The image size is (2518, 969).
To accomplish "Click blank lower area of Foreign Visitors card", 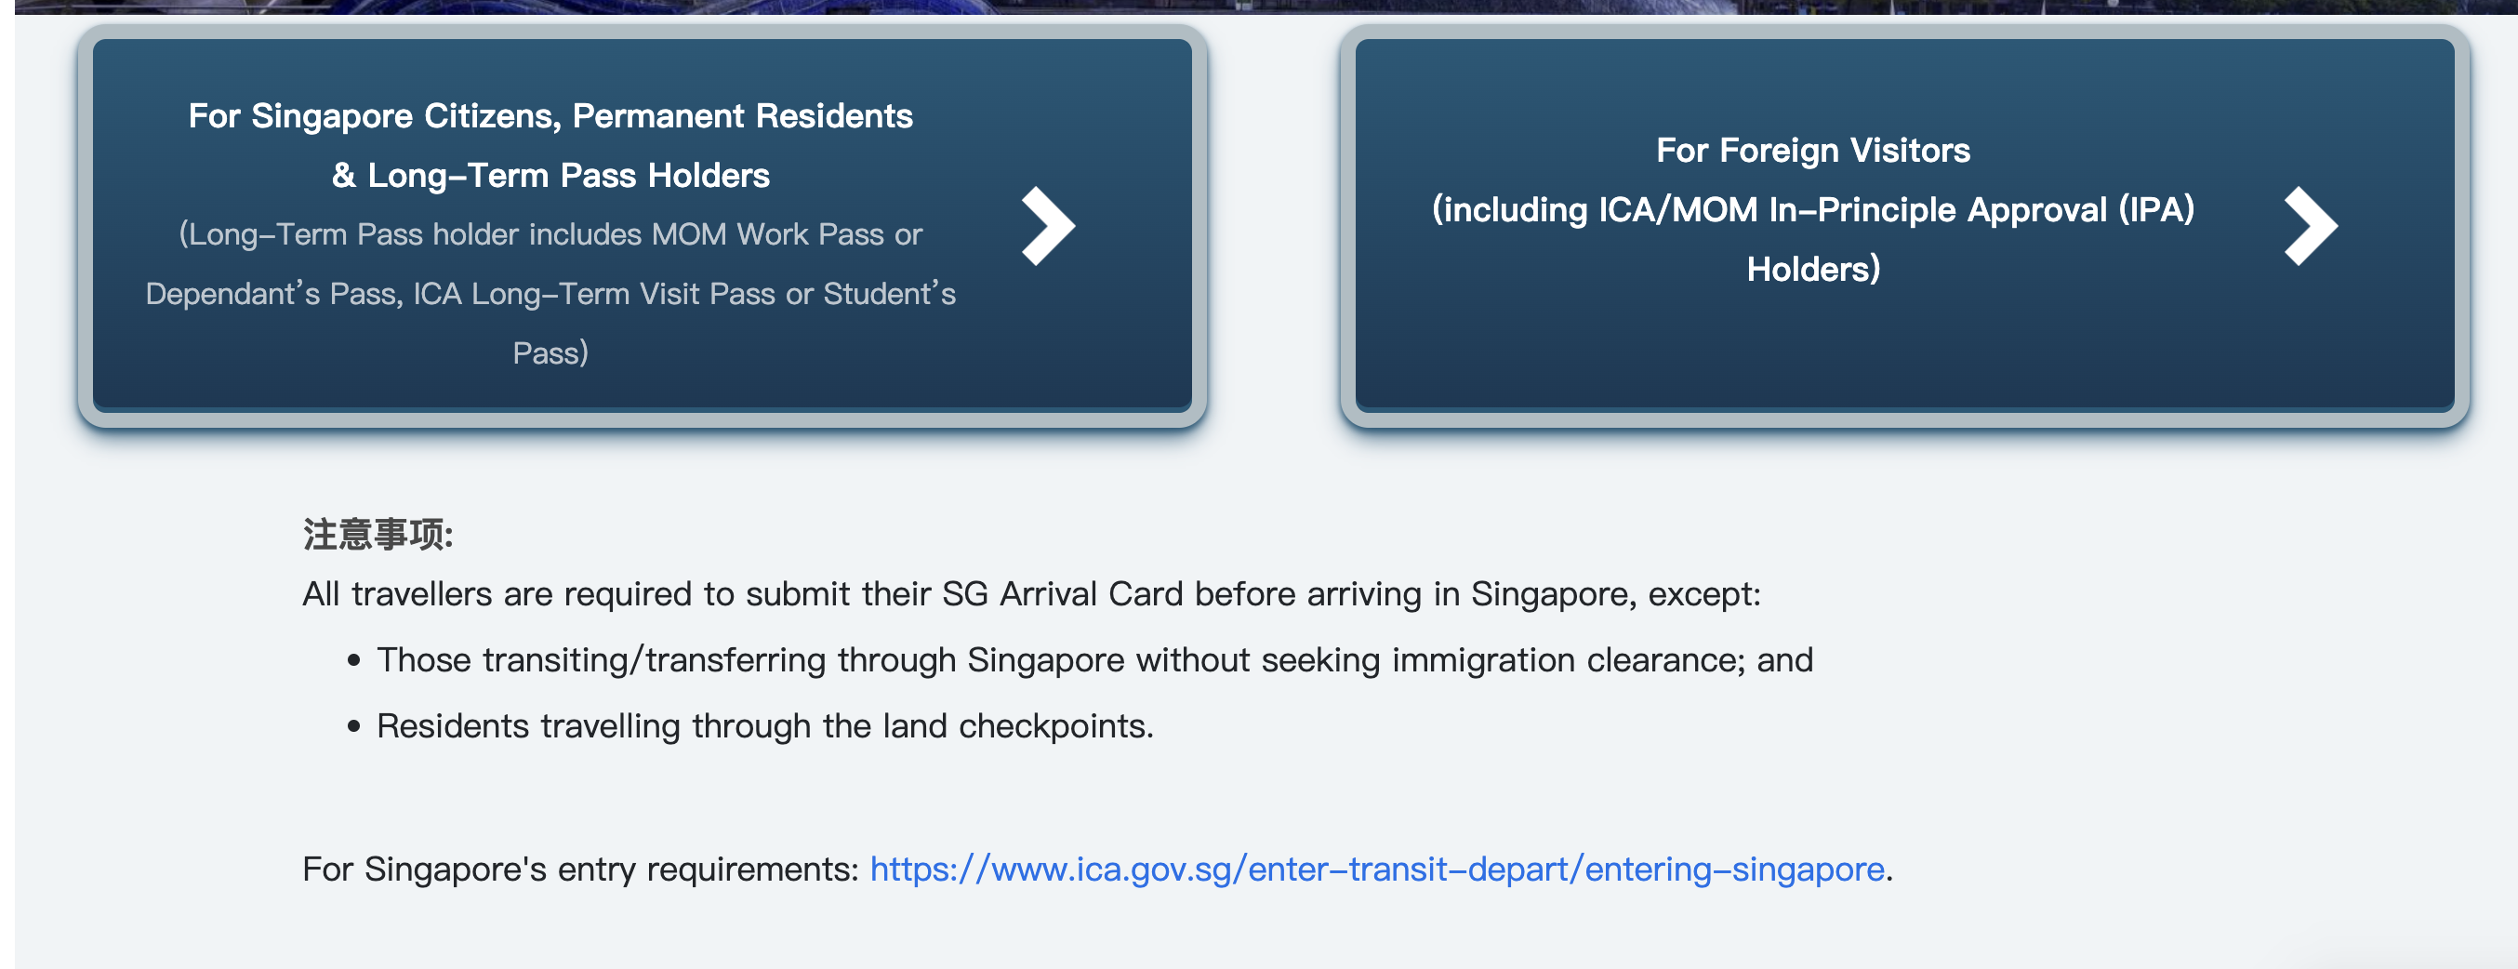I will (1904, 357).
